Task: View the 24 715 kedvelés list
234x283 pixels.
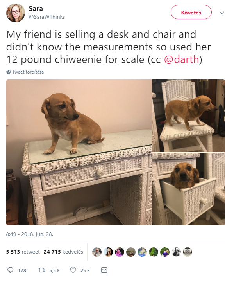Action: point(63,252)
